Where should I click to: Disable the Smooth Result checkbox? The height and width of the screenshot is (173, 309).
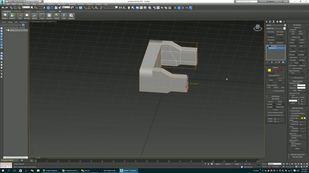[290, 111]
